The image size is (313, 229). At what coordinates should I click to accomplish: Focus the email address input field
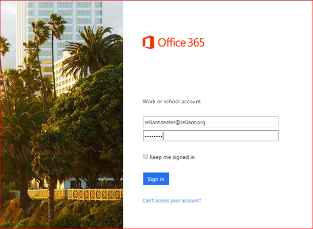[x=210, y=122]
